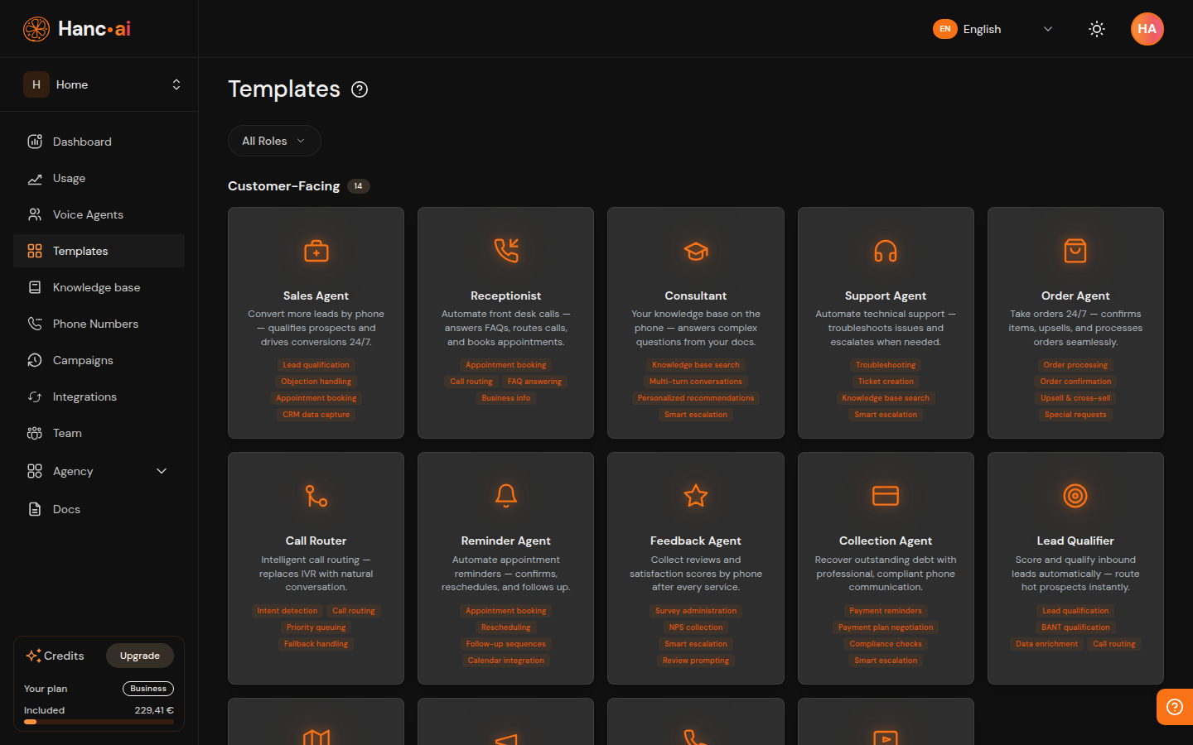Click the Upgrade button

[x=139, y=656]
